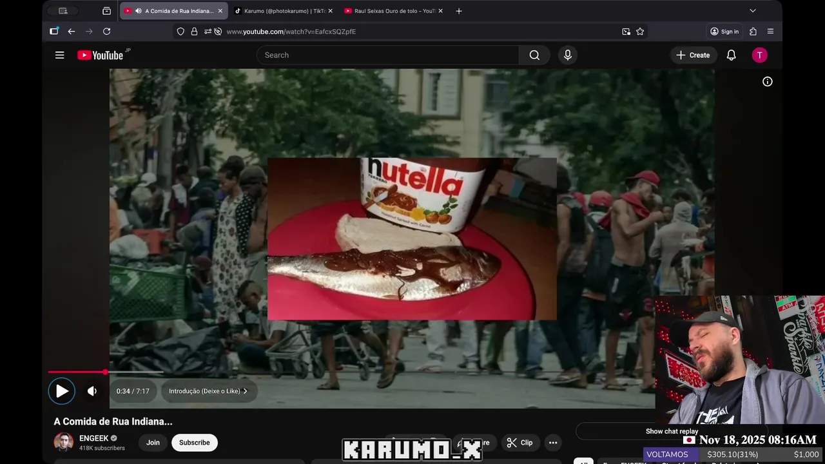Click the 418K subscribers text

tap(102, 448)
